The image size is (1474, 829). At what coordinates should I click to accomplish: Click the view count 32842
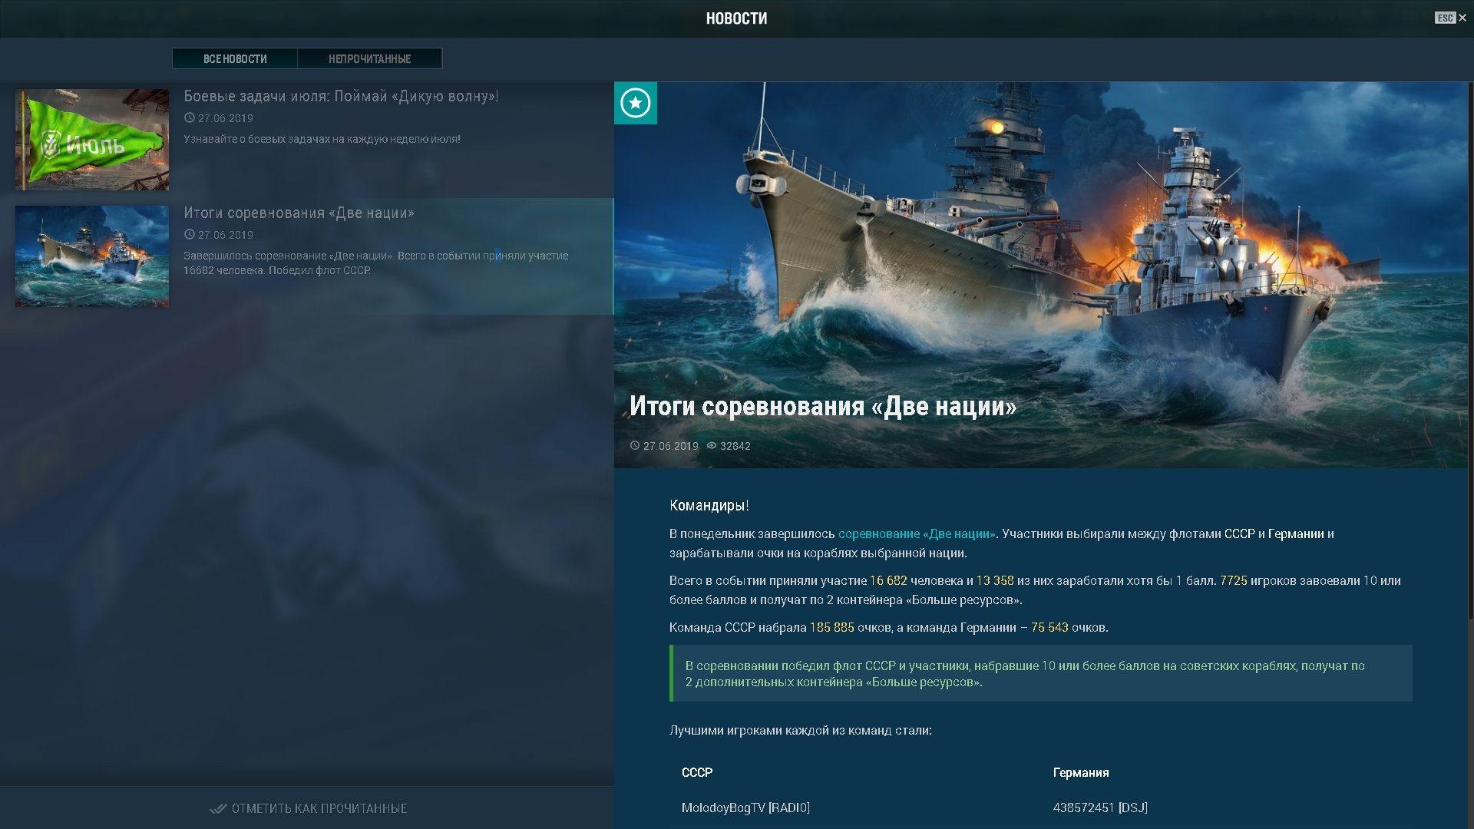(x=735, y=446)
